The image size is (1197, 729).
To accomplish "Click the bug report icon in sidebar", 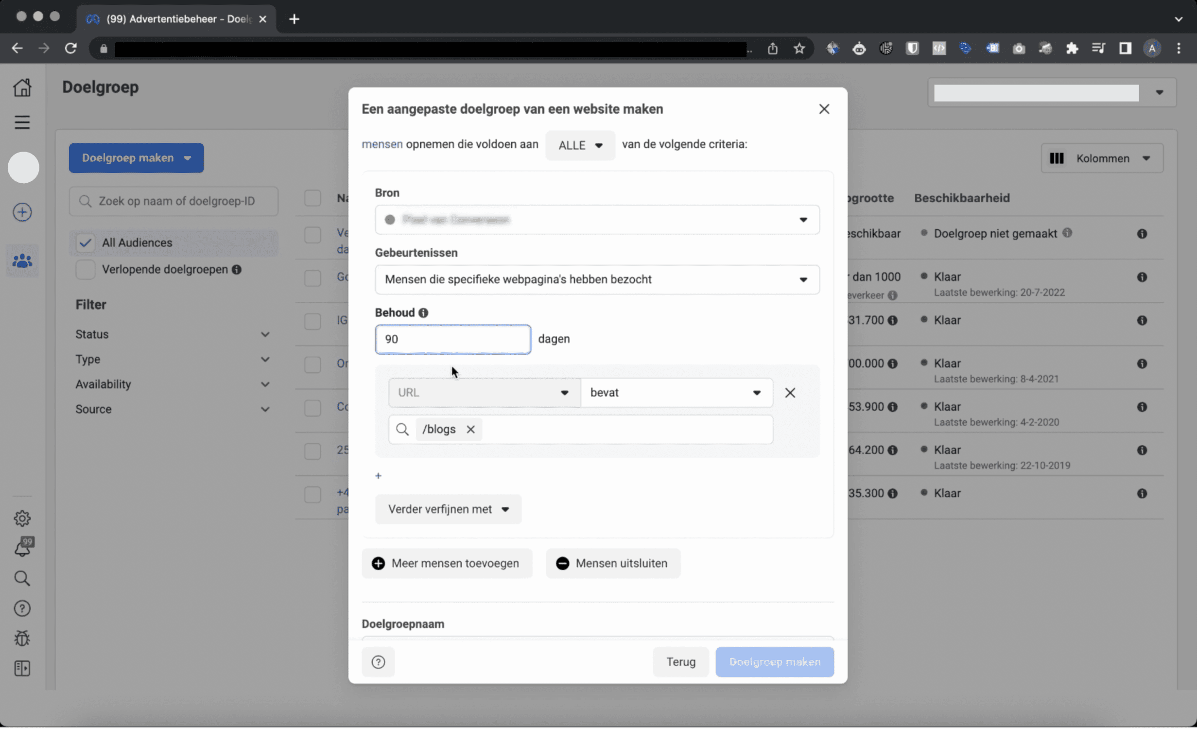I will point(22,639).
